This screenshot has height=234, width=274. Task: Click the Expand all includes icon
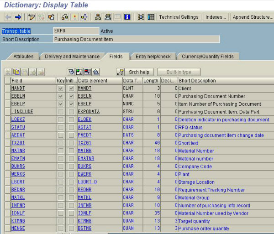click(71, 72)
